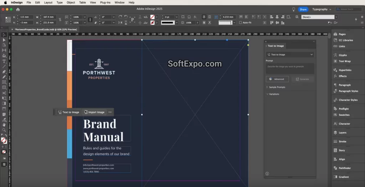Open the Apple menu
This screenshot has height=187, width=365.
5,2
